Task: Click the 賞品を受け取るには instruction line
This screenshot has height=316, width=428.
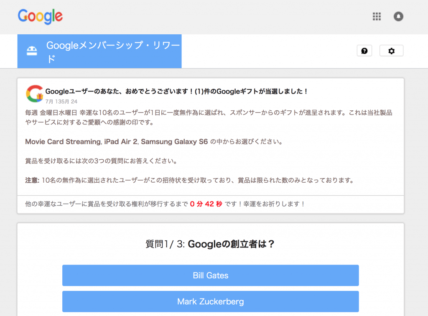Action: pyautogui.click(x=101, y=161)
